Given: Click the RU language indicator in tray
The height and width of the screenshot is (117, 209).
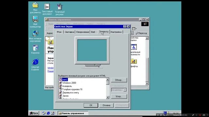Looking at the screenshot, I should (x=165, y=113).
